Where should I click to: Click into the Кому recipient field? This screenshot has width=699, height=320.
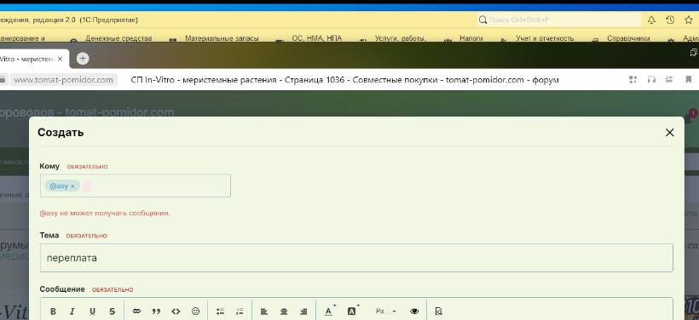[x=135, y=186]
